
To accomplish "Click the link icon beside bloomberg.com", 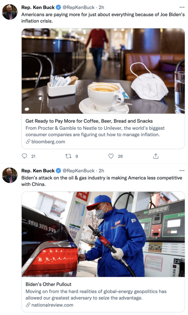I will 28,142.
